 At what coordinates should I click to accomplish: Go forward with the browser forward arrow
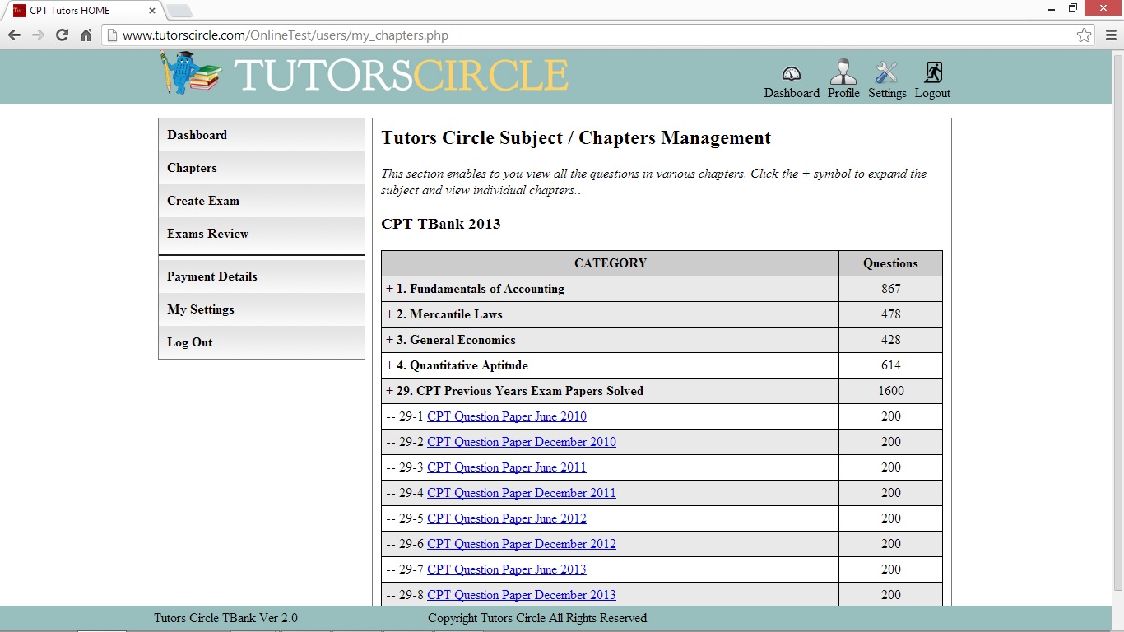[x=38, y=35]
